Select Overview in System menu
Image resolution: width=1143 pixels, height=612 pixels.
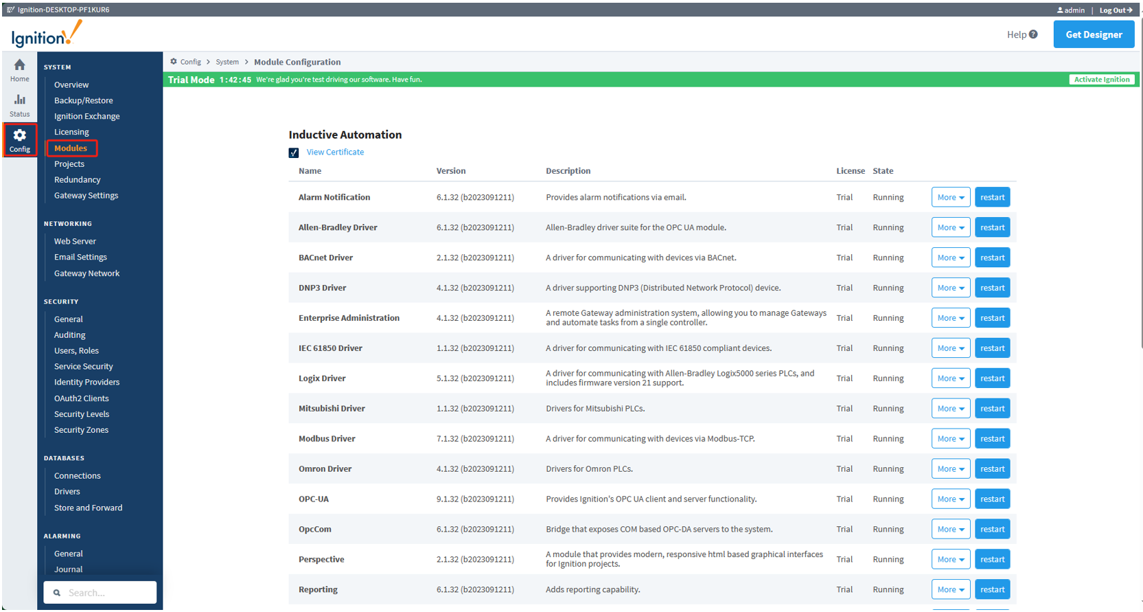point(71,85)
